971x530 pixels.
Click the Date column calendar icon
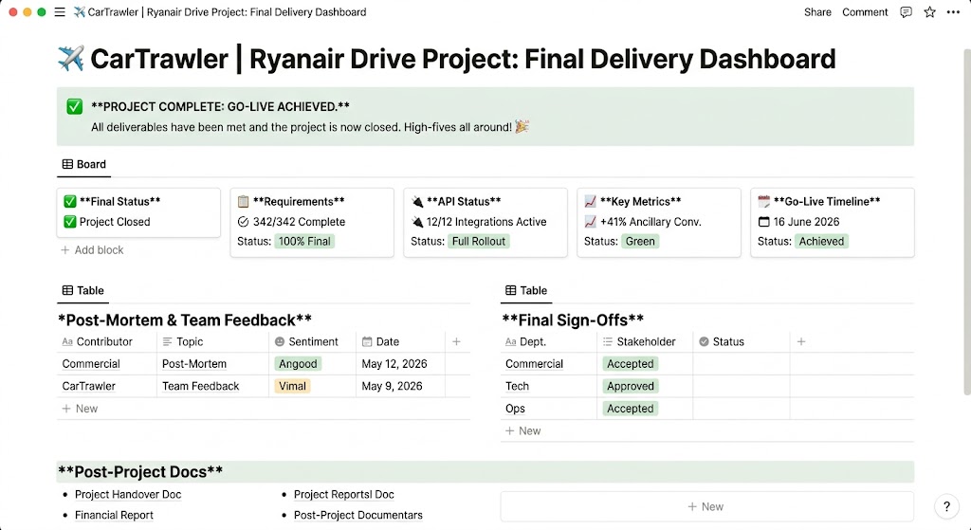(367, 341)
